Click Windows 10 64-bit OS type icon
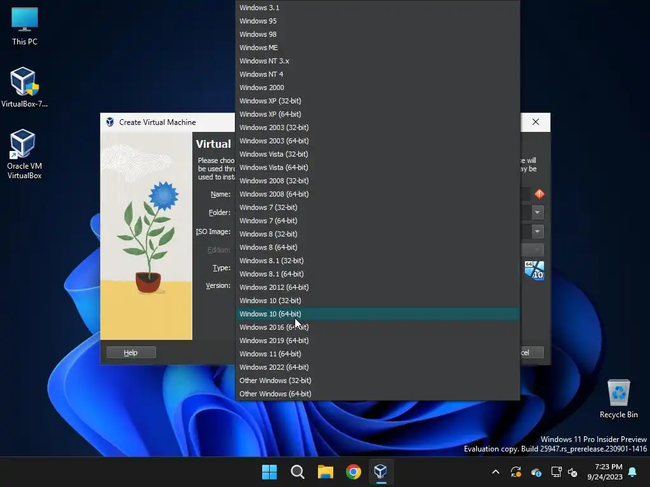Image resolution: width=650 pixels, height=487 pixels. click(x=534, y=270)
